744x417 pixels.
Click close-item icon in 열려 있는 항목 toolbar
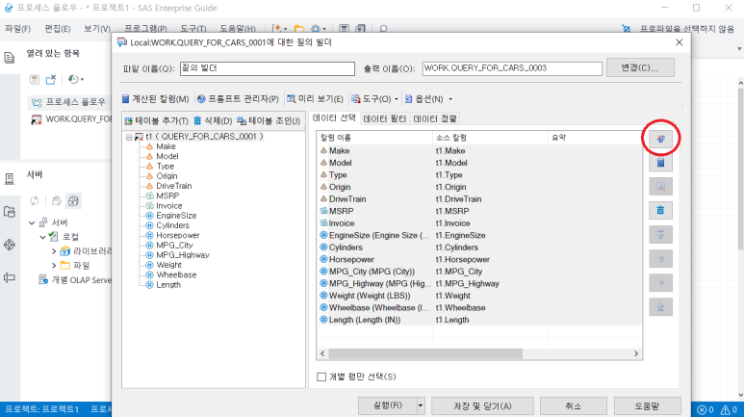click(x=51, y=79)
